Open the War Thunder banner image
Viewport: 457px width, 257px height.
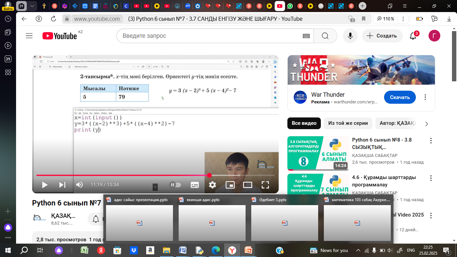click(361, 70)
